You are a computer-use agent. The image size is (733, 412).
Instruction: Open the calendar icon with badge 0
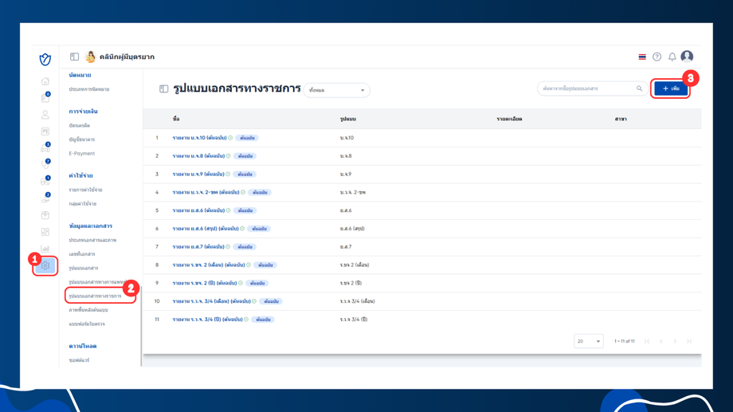(45, 98)
